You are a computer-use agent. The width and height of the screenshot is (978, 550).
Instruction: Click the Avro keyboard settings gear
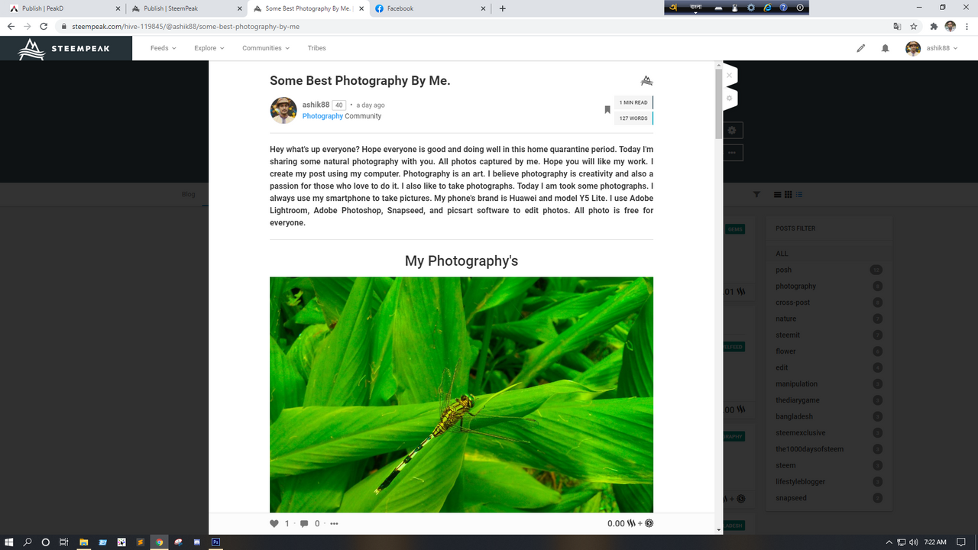point(751,8)
